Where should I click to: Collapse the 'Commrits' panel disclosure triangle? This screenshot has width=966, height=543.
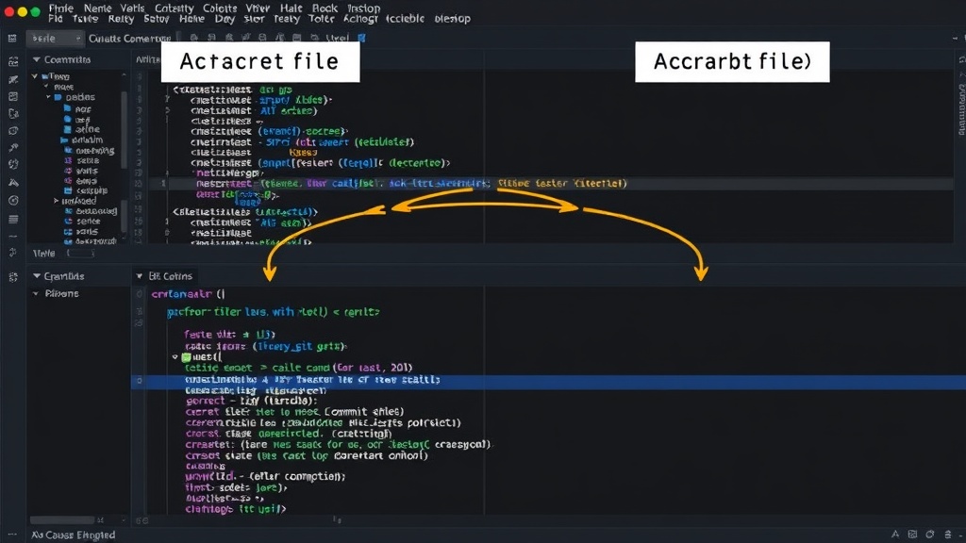click(37, 59)
